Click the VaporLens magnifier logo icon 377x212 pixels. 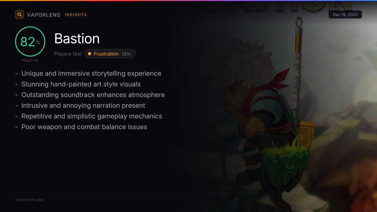coord(19,14)
